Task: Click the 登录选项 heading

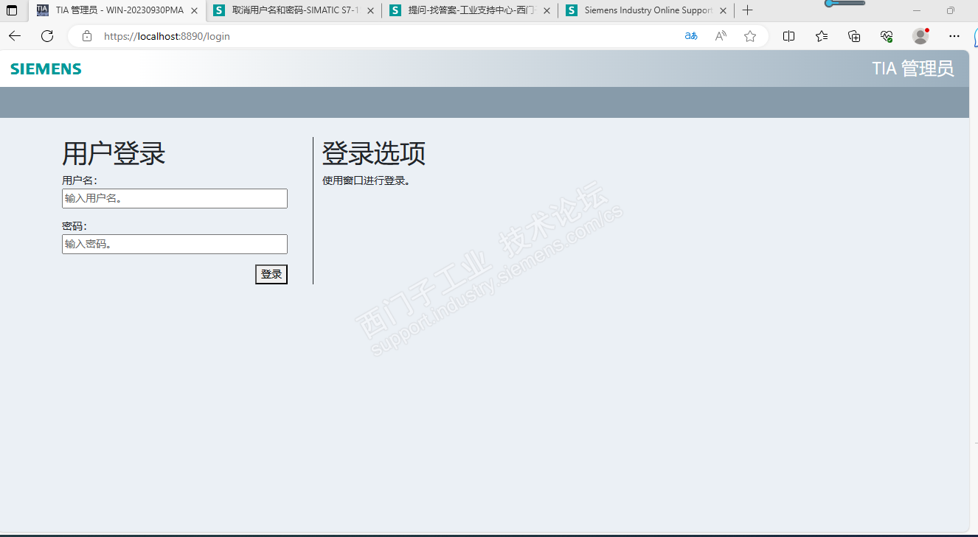Action: coord(374,154)
